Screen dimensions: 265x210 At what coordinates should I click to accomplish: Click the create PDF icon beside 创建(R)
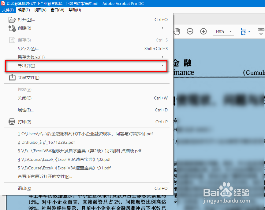[12, 28]
